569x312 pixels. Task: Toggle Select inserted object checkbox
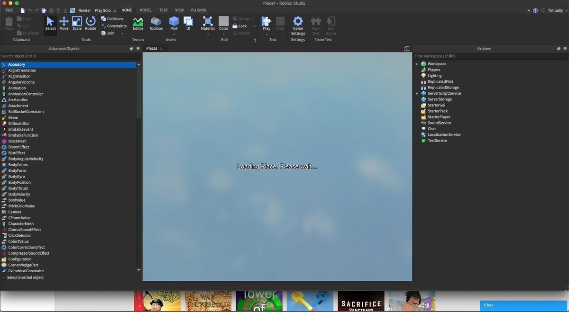4,277
